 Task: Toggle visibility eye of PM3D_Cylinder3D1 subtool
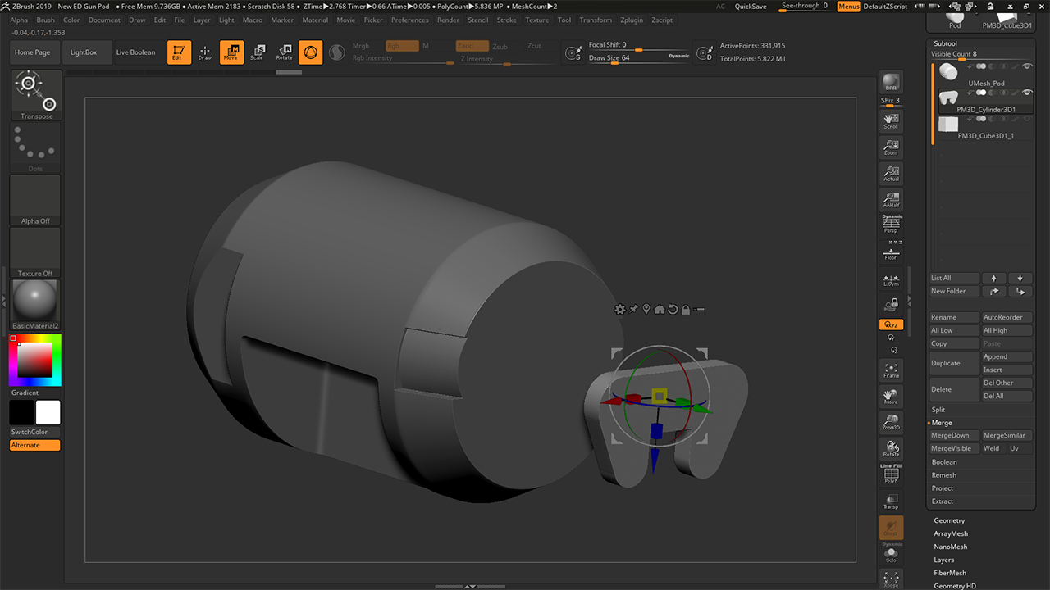[x=1027, y=93]
